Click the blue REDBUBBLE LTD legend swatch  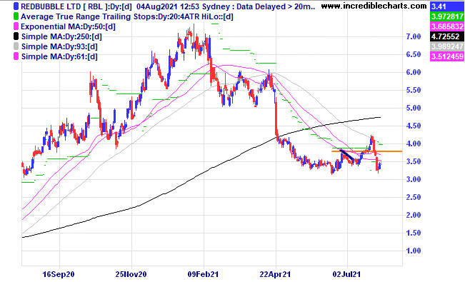[16, 6]
